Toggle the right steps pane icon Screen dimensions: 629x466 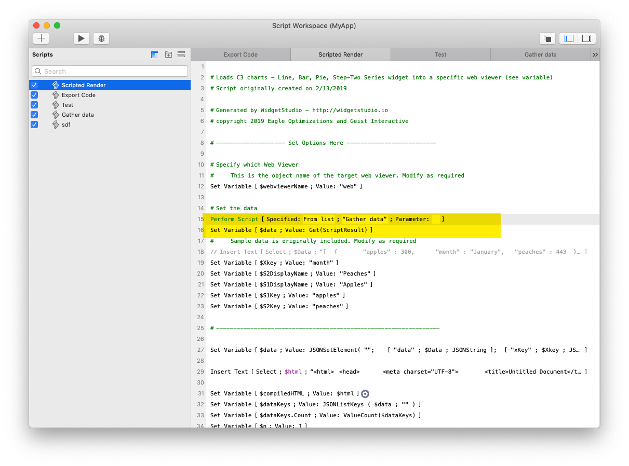tap(586, 38)
